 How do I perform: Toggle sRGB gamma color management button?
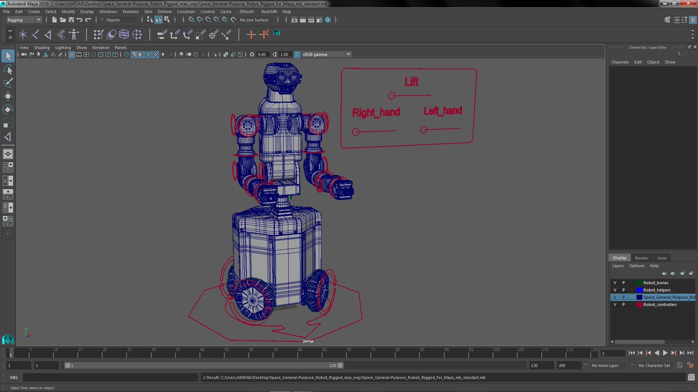(297, 54)
